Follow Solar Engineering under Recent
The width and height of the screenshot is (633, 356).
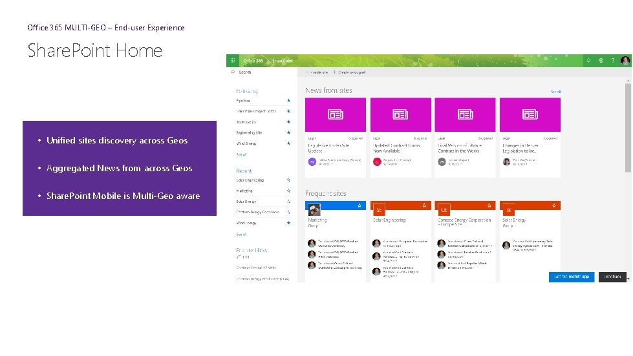click(288, 180)
